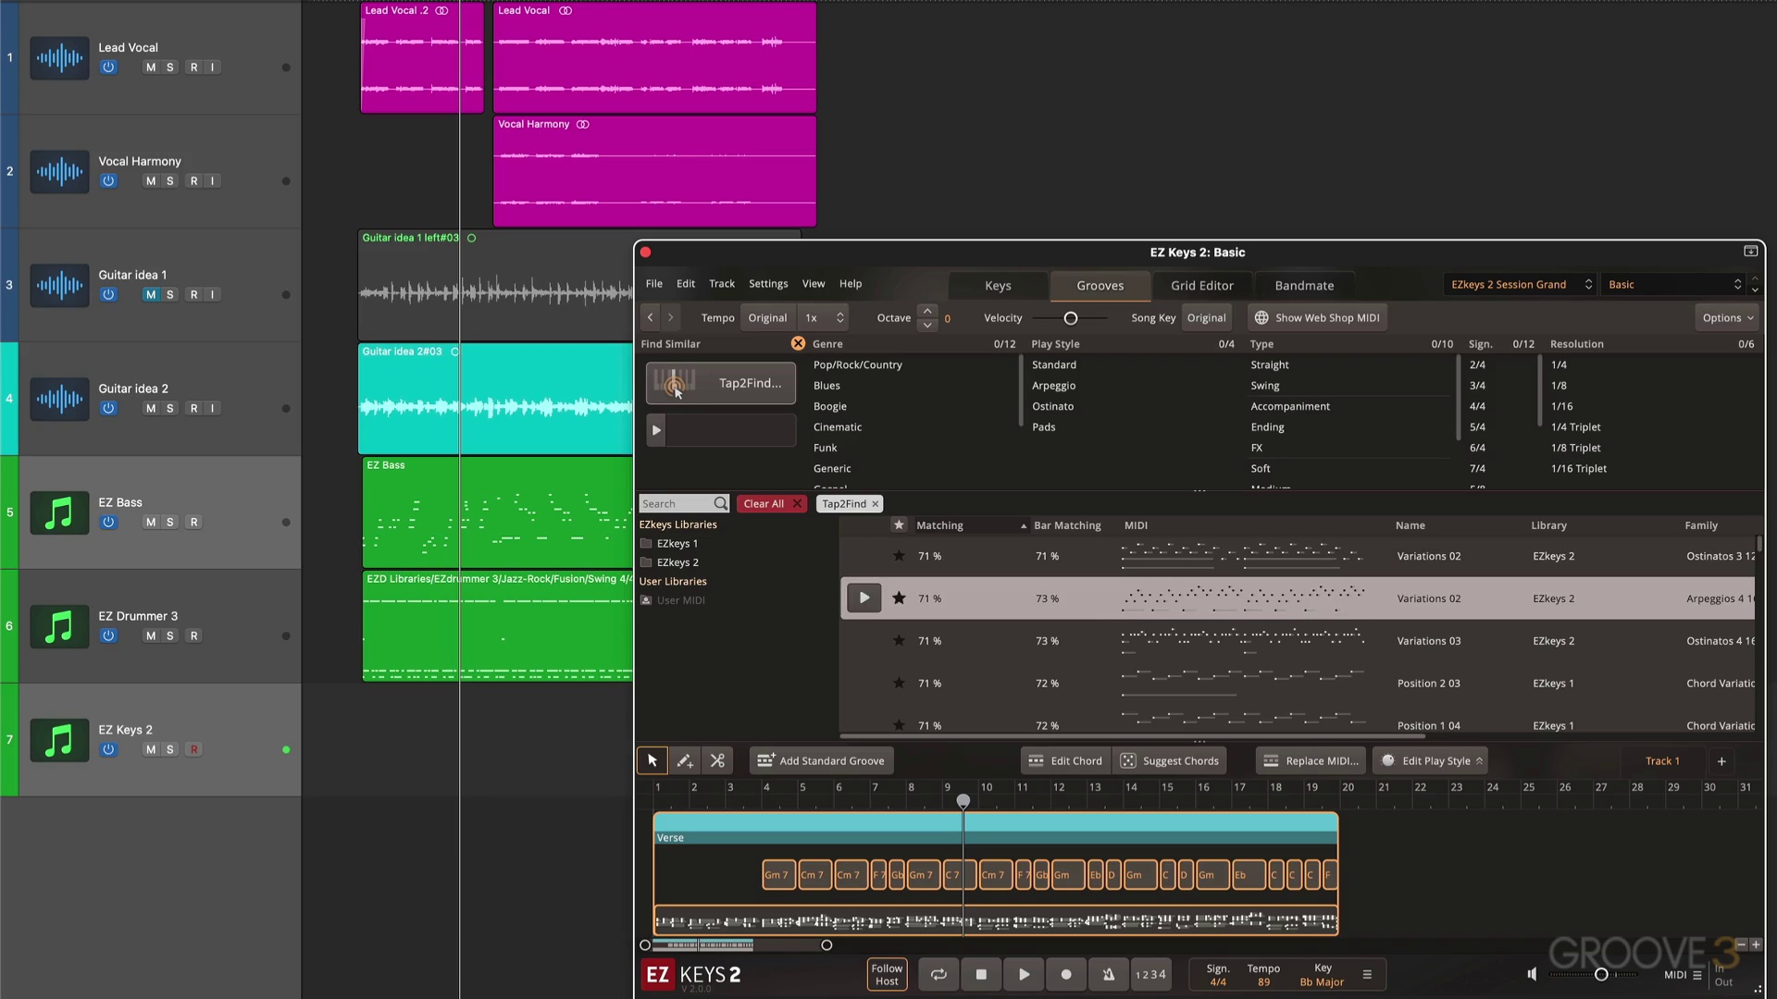Toggle Follow Host button
The image size is (1777, 999).
pyautogui.click(x=887, y=974)
